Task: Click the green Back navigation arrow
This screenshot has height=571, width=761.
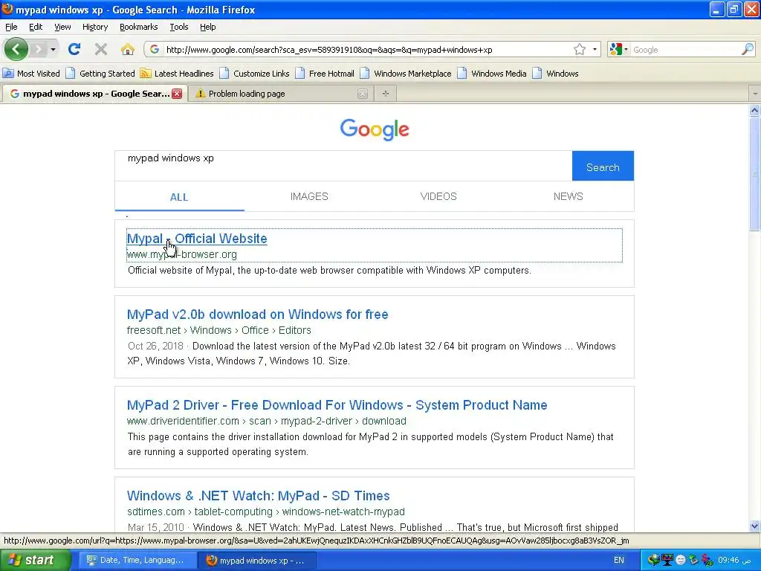Action: click(16, 49)
